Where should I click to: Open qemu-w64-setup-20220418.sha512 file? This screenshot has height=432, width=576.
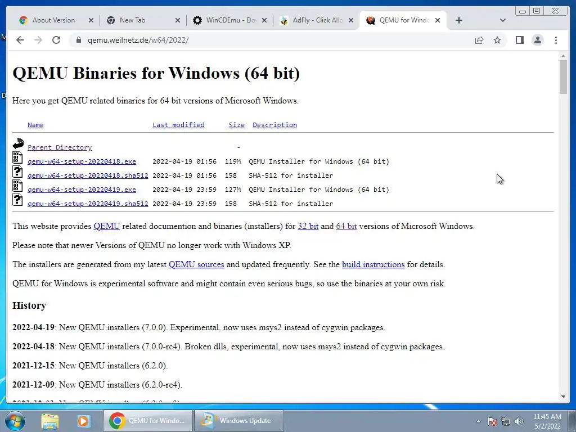pos(88,175)
